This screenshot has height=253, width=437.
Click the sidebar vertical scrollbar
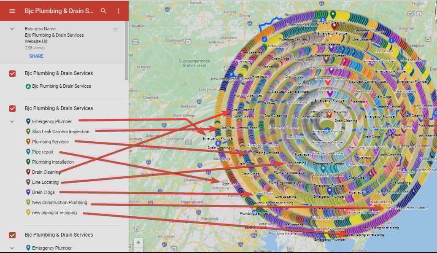(127, 51)
